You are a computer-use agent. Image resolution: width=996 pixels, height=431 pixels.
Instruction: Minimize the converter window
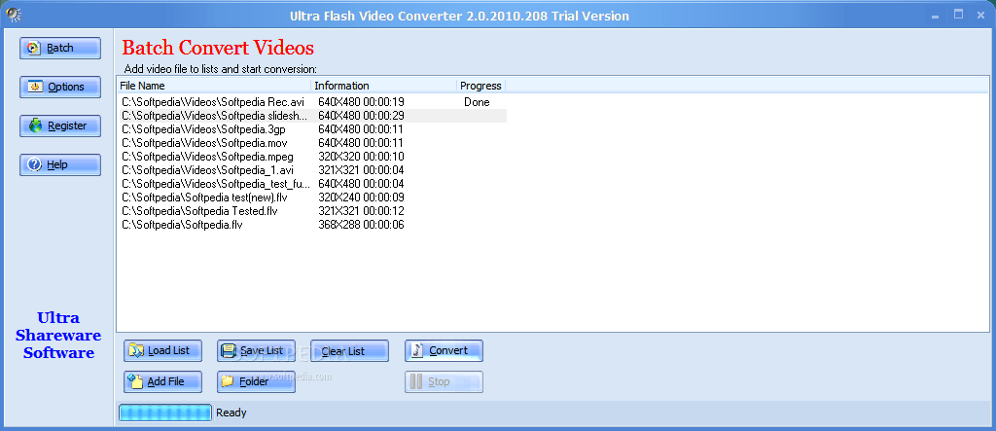pos(937,16)
